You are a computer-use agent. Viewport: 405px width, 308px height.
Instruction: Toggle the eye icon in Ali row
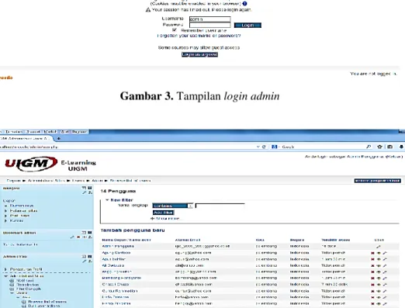379,265
